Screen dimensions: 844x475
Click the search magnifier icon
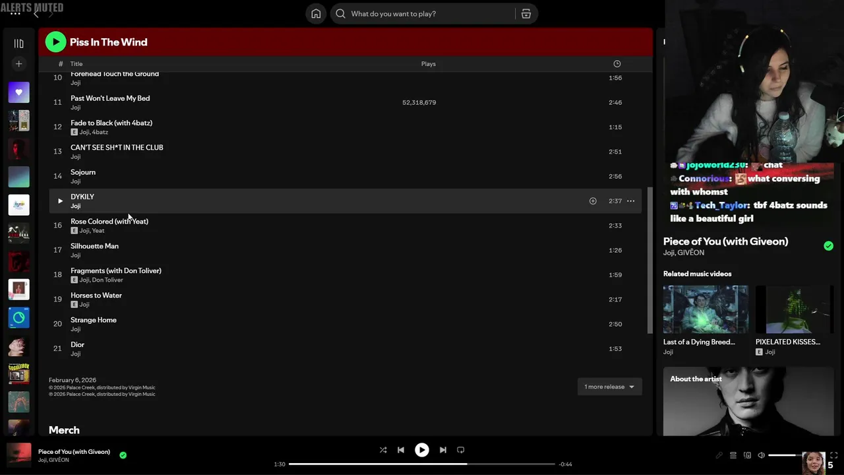coord(341,14)
